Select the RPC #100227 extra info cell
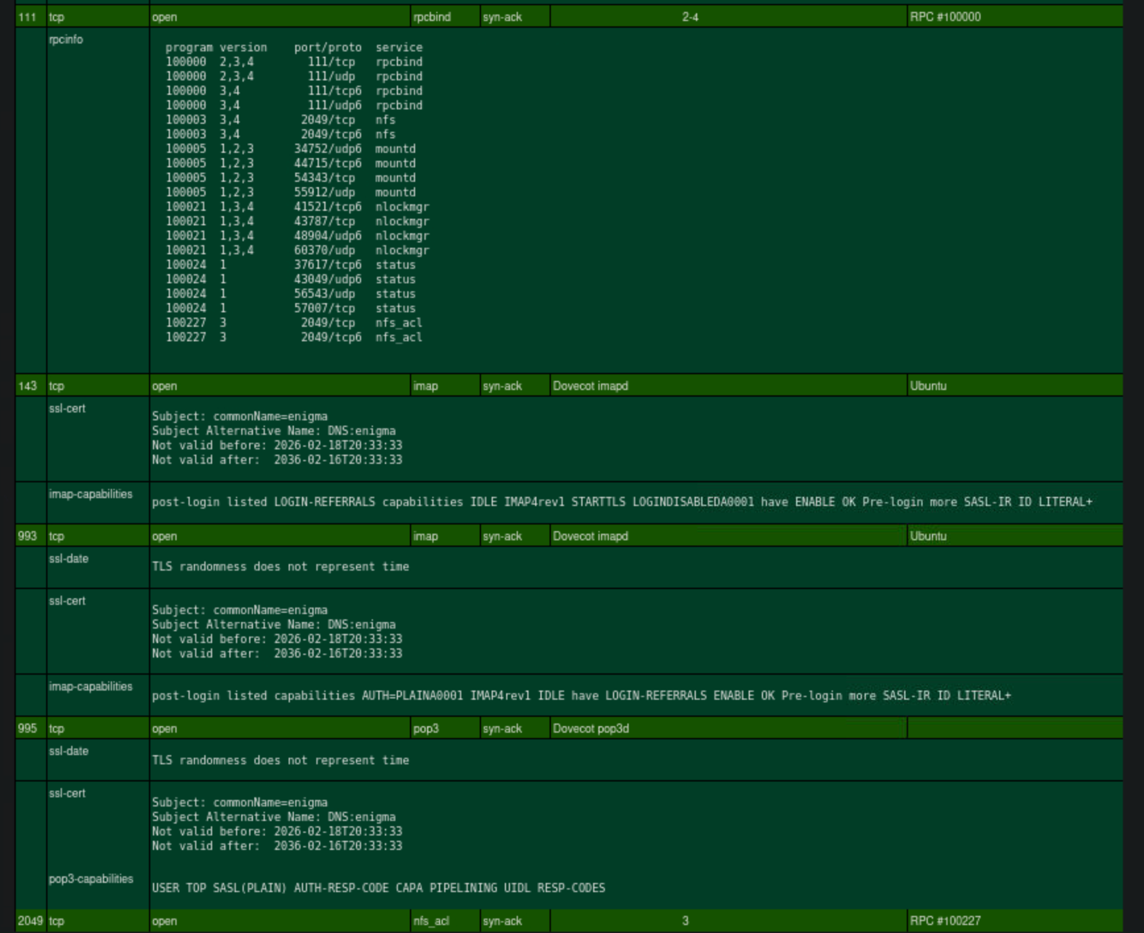 pyautogui.click(x=1014, y=920)
